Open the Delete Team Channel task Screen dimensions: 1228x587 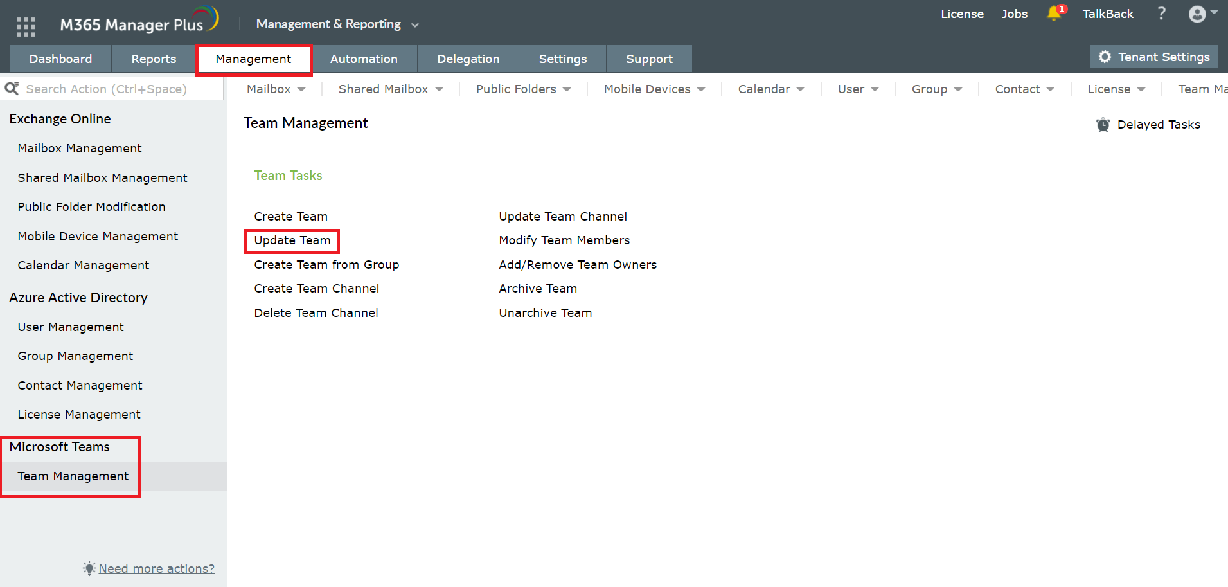(x=316, y=313)
